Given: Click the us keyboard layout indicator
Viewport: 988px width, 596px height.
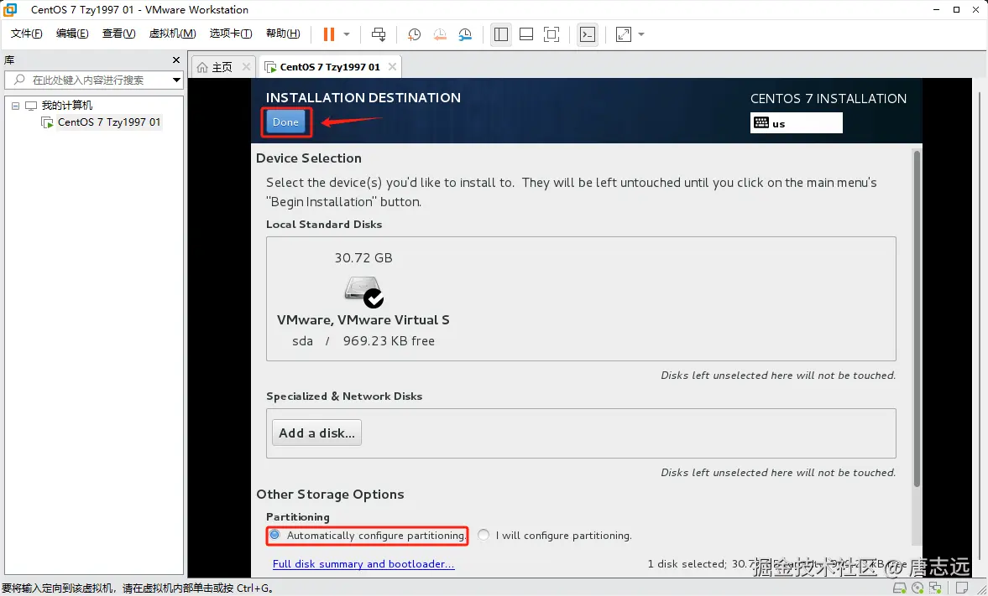Looking at the screenshot, I should (x=797, y=123).
